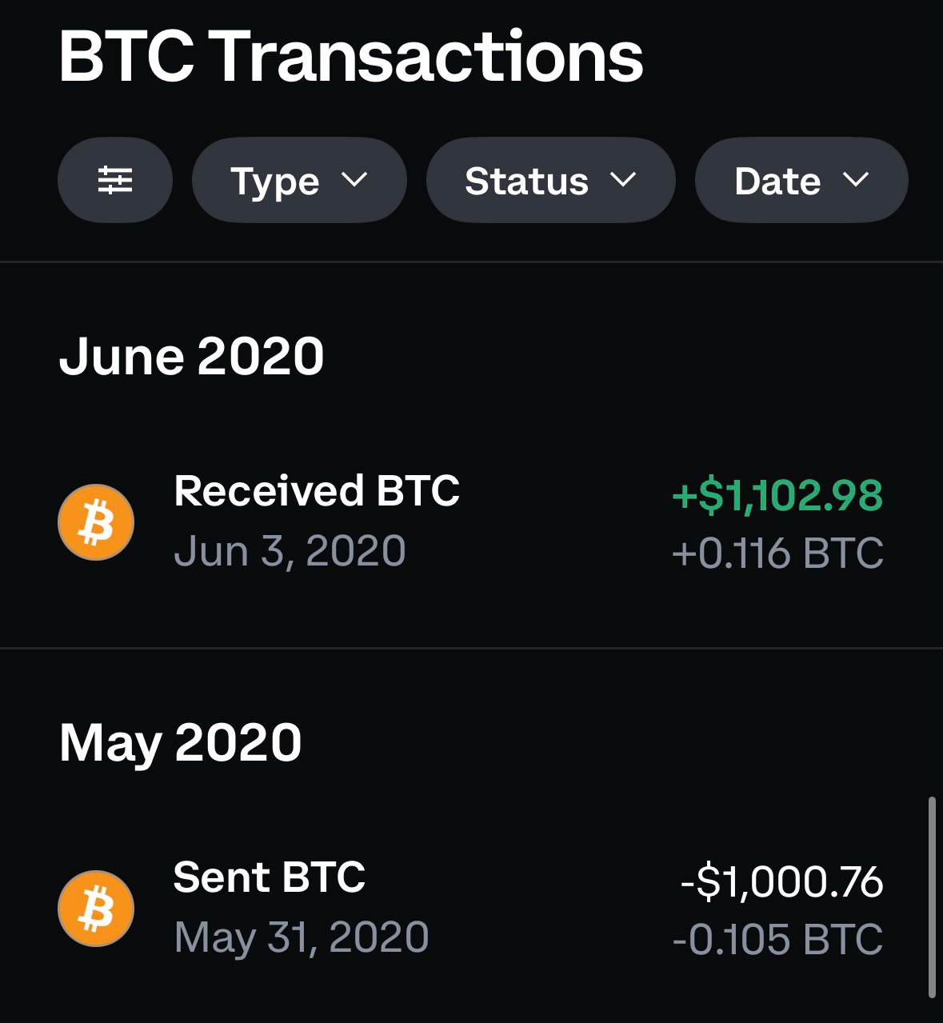Image resolution: width=943 pixels, height=1023 pixels.
Task: Click the May 2020 section header
Action: (x=180, y=742)
